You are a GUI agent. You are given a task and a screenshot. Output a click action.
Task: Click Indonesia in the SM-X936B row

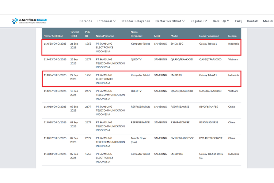(x=234, y=154)
